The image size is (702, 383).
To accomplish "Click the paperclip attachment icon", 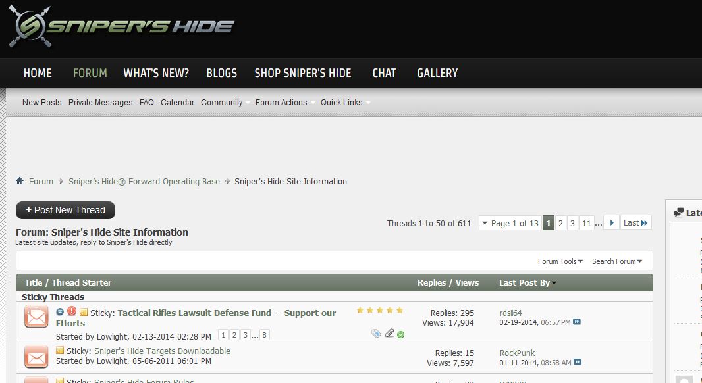I will coord(389,333).
